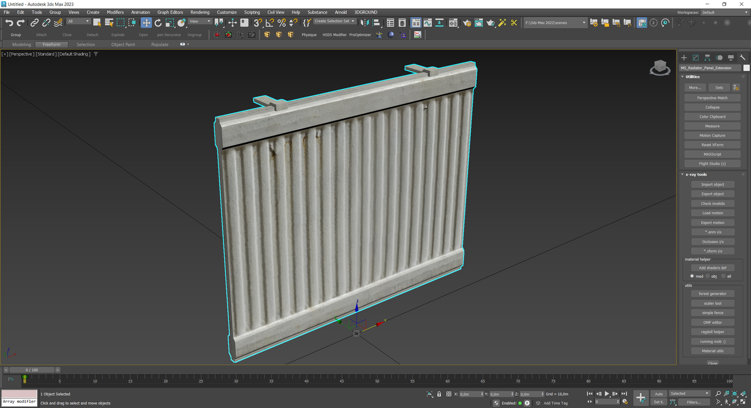Open the Mirror tool icon

[364, 23]
